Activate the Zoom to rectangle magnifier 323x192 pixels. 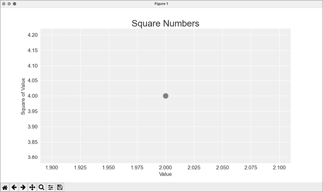tap(42, 187)
